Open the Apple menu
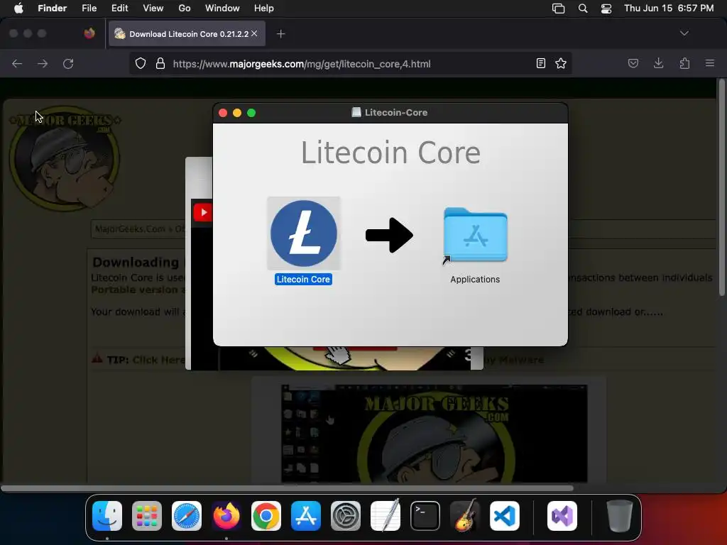 [x=18, y=9]
